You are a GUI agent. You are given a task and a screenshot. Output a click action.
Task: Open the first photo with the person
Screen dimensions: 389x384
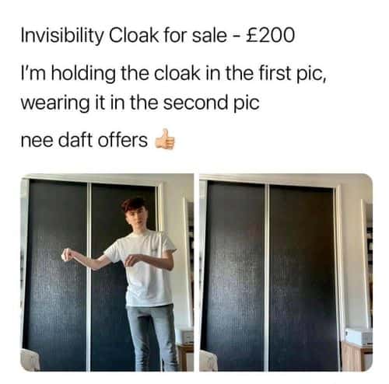[x=107, y=272]
